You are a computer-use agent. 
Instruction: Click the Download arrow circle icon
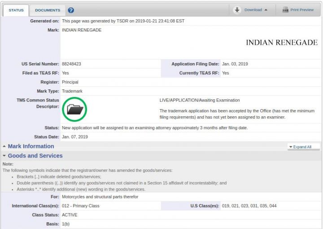237,10
